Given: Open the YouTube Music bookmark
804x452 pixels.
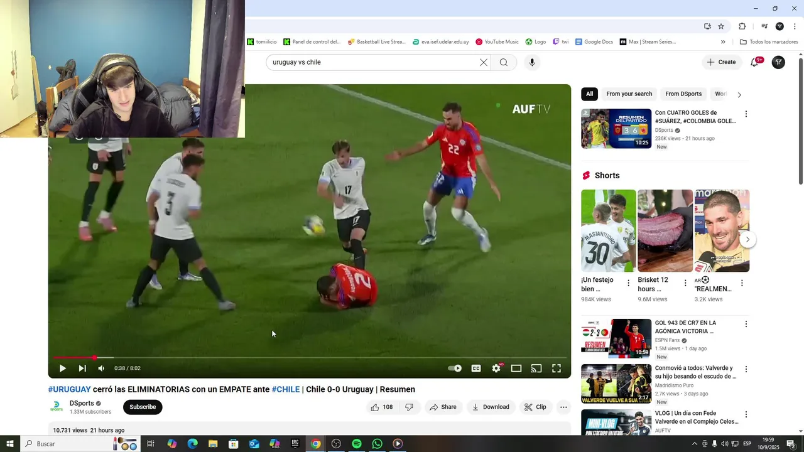Looking at the screenshot, I should (497, 42).
